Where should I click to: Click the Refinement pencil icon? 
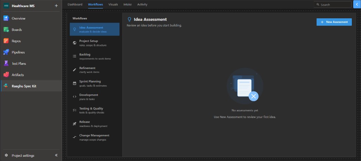click(74, 70)
